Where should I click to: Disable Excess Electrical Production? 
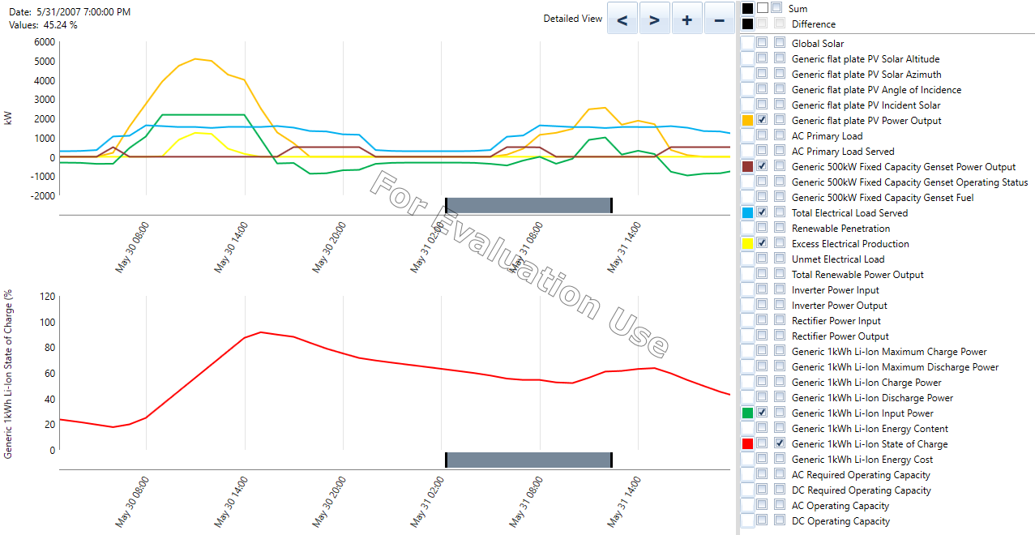762,243
